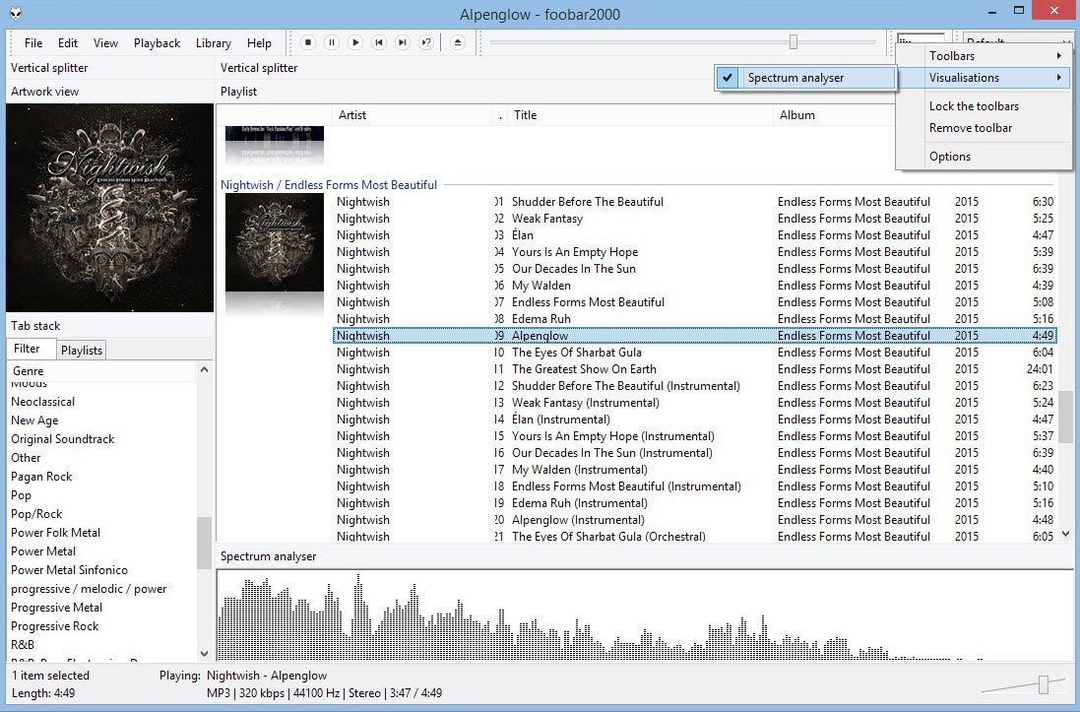Screen dimensions: 1080x712
Task: Stop playback using the Stop icon
Action: click(308, 41)
